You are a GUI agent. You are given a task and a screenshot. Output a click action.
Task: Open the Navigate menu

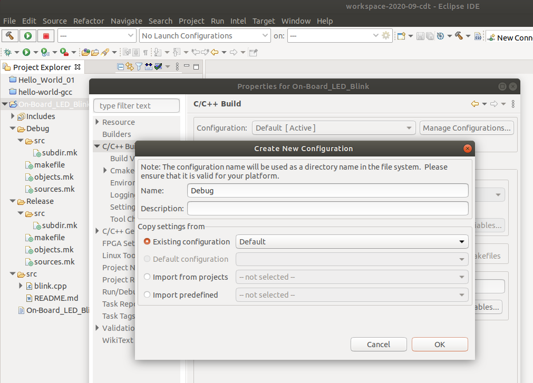pos(127,21)
